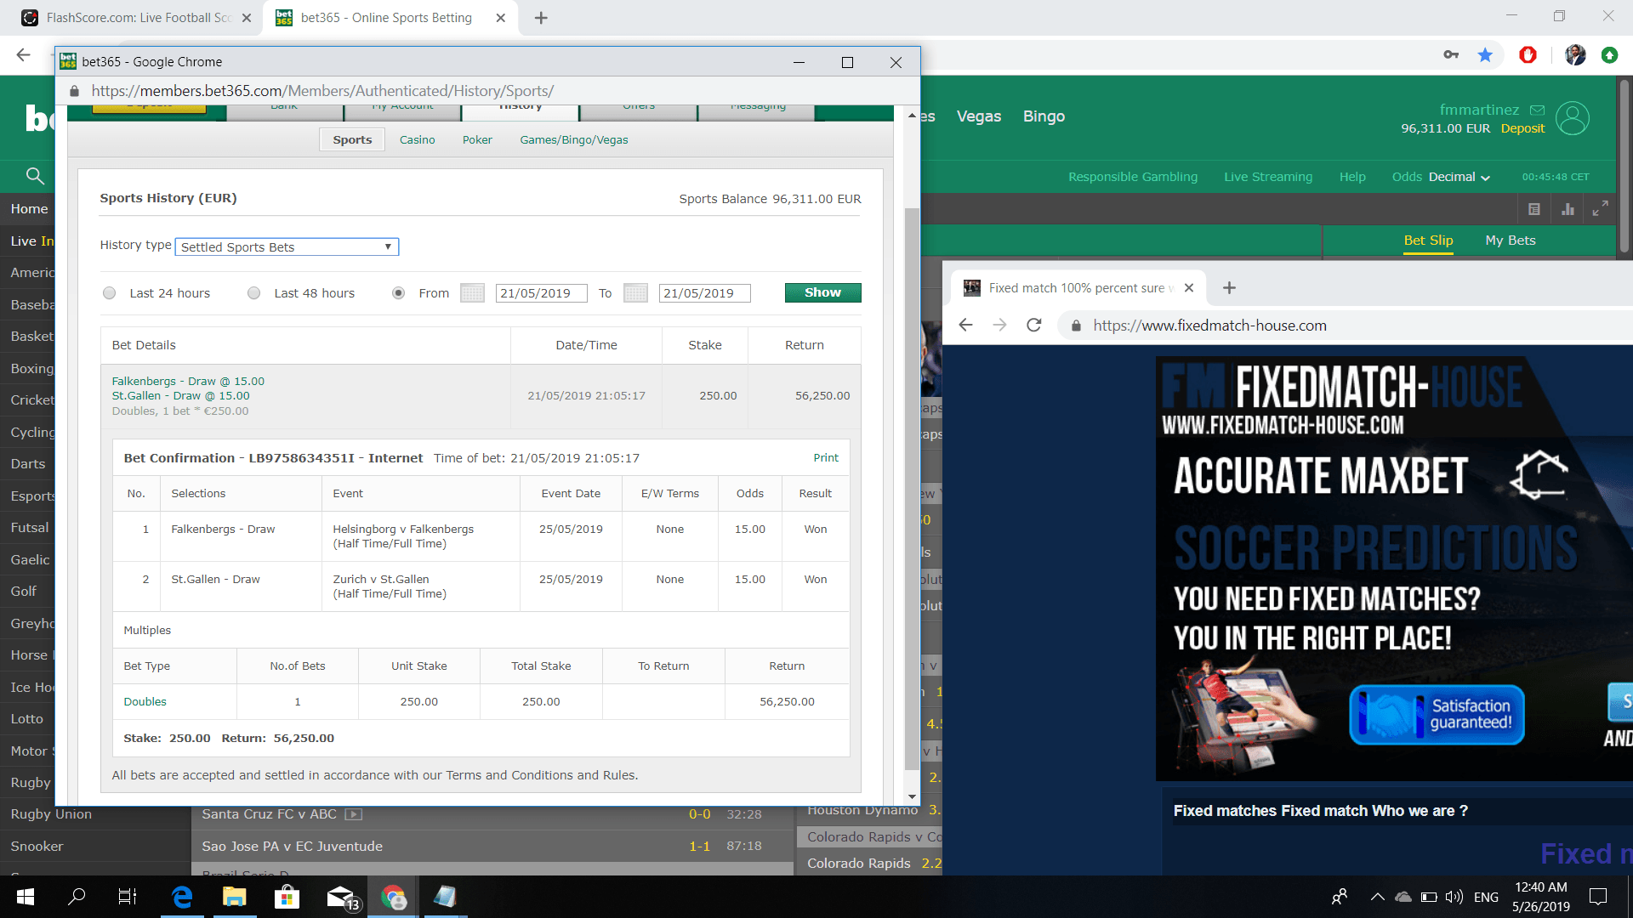The image size is (1633, 918).
Task: Show hidden system tray icons chevron
Action: tap(1377, 897)
